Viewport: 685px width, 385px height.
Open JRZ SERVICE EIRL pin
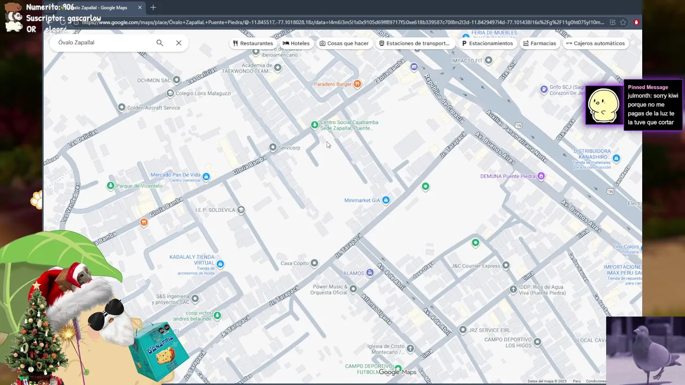[x=463, y=330]
